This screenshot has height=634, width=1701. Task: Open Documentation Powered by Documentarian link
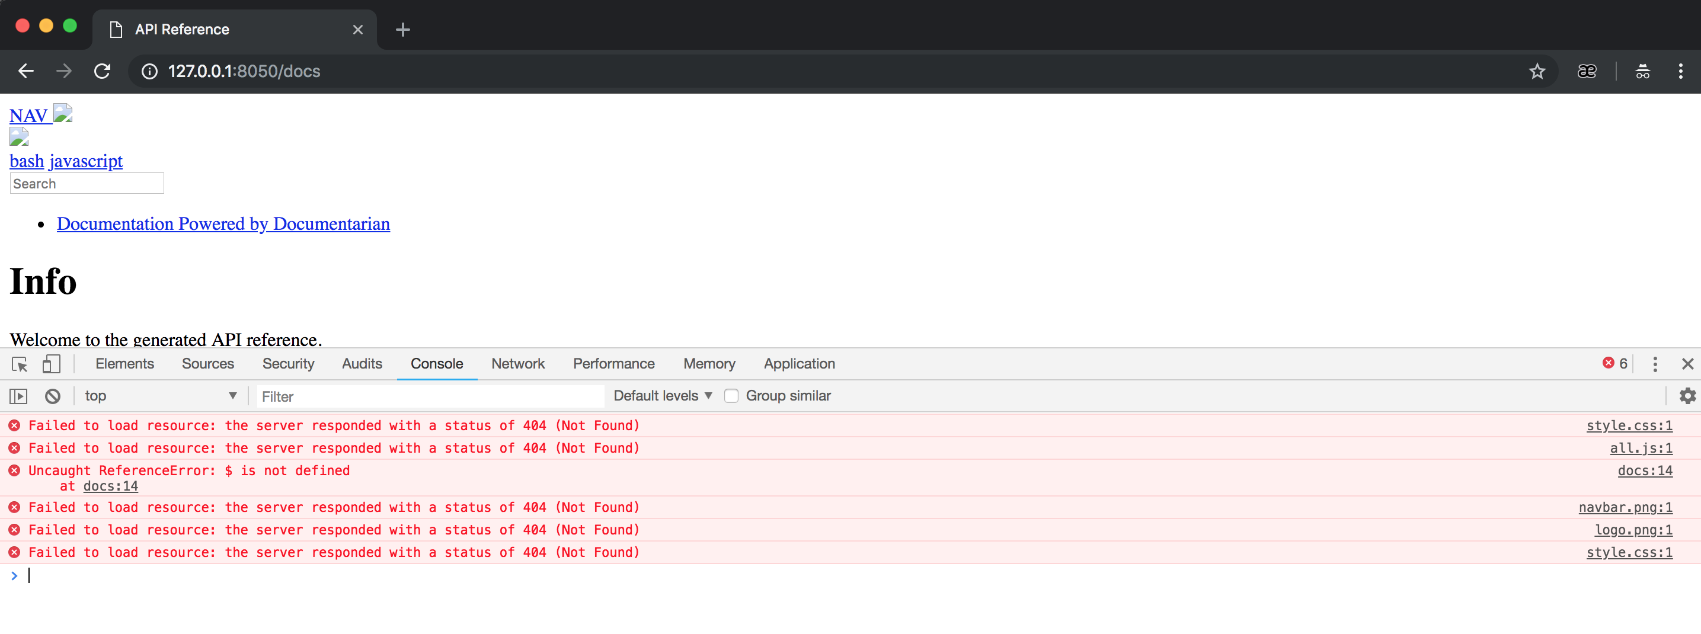pos(223,224)
